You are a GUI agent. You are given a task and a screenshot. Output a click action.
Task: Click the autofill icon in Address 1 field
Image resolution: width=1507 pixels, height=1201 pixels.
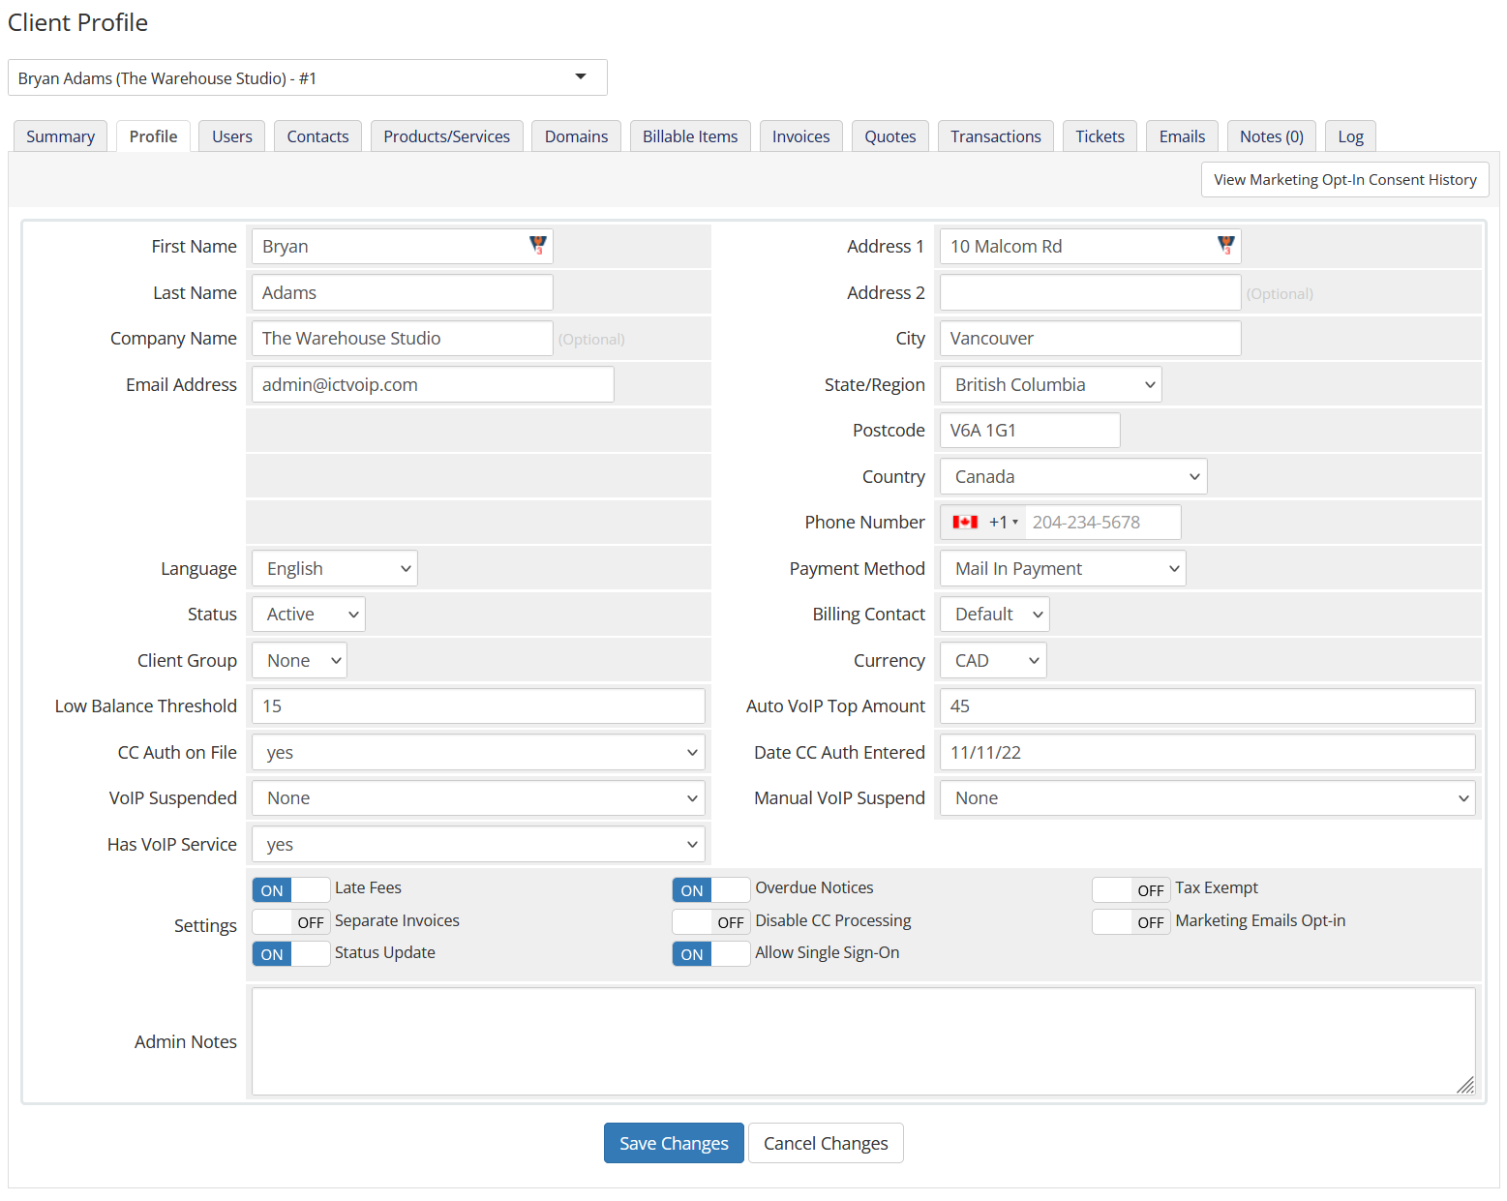[x=1226, y=246]
